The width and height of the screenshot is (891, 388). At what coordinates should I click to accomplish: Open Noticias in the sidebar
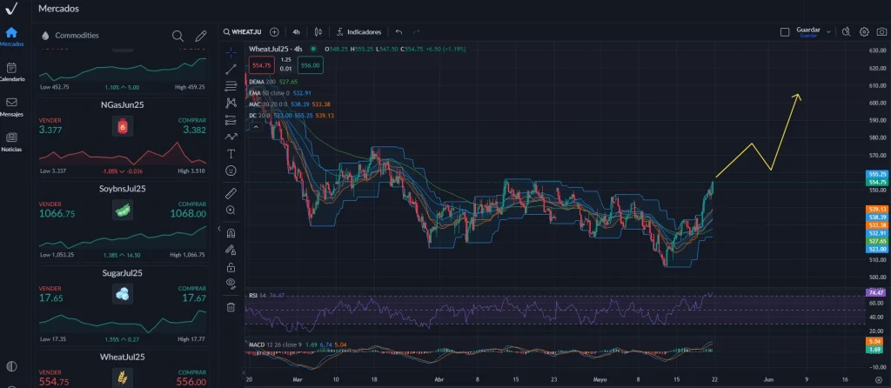pyautogui.click(x=11, y=142)
